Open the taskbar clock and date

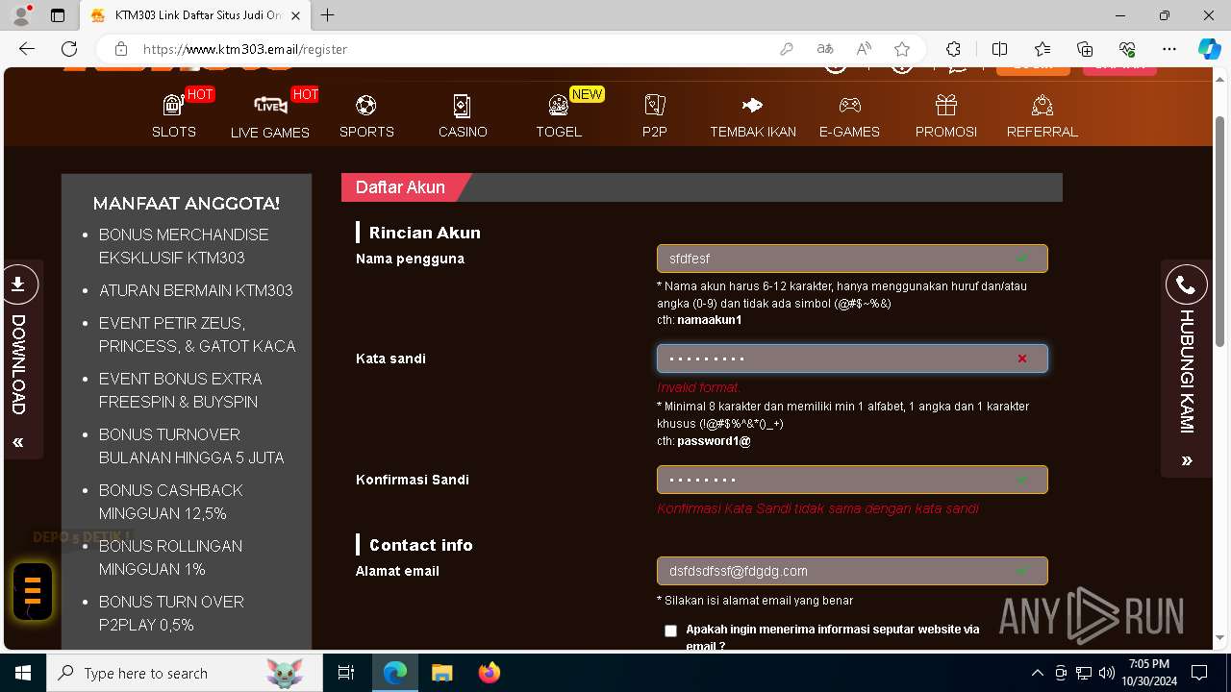pyautogui.click(x=1148, y=673)
